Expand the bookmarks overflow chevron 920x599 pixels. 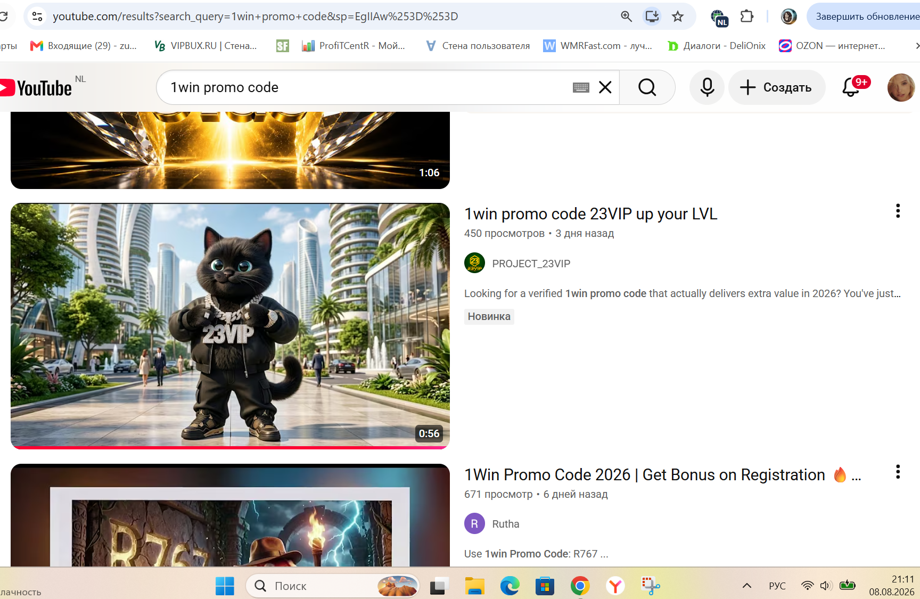tap(916, 46)
